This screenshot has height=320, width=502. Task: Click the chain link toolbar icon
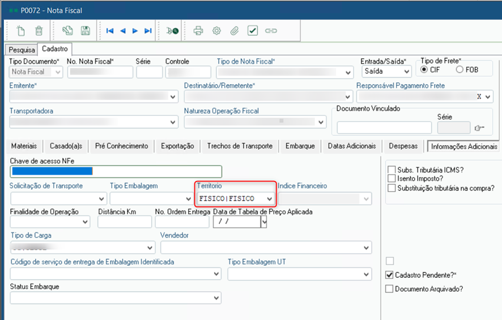click(271, 31)
